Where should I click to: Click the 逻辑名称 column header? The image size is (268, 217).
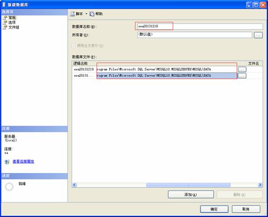click(x=80, y=63)
